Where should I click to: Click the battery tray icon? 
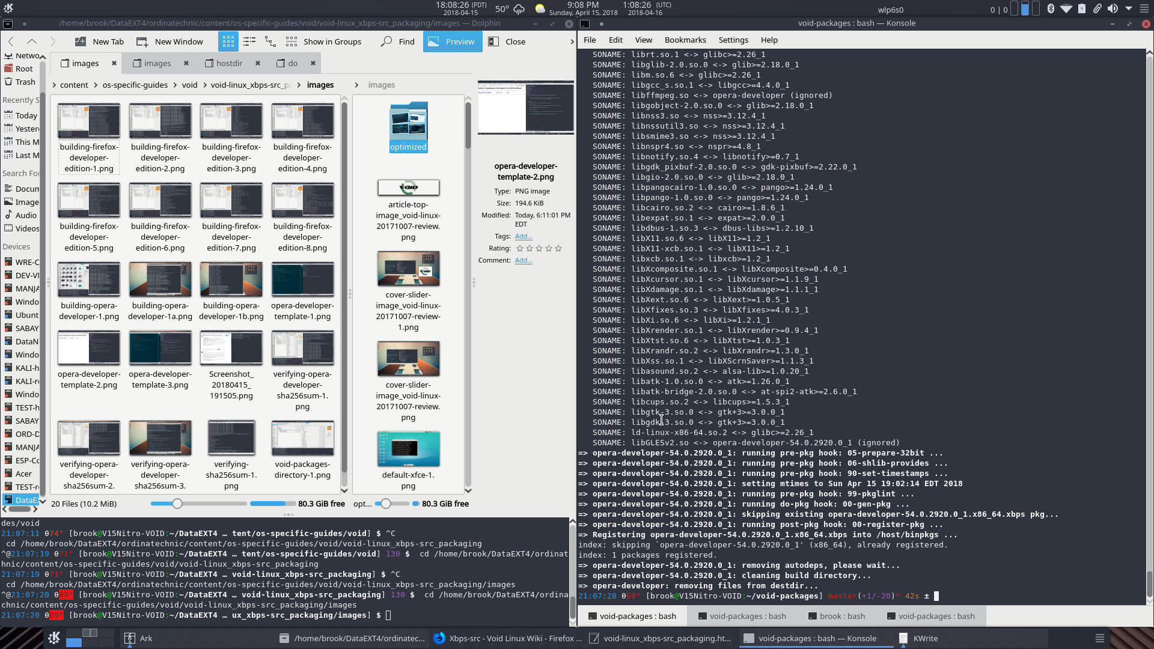(1082, 8)
